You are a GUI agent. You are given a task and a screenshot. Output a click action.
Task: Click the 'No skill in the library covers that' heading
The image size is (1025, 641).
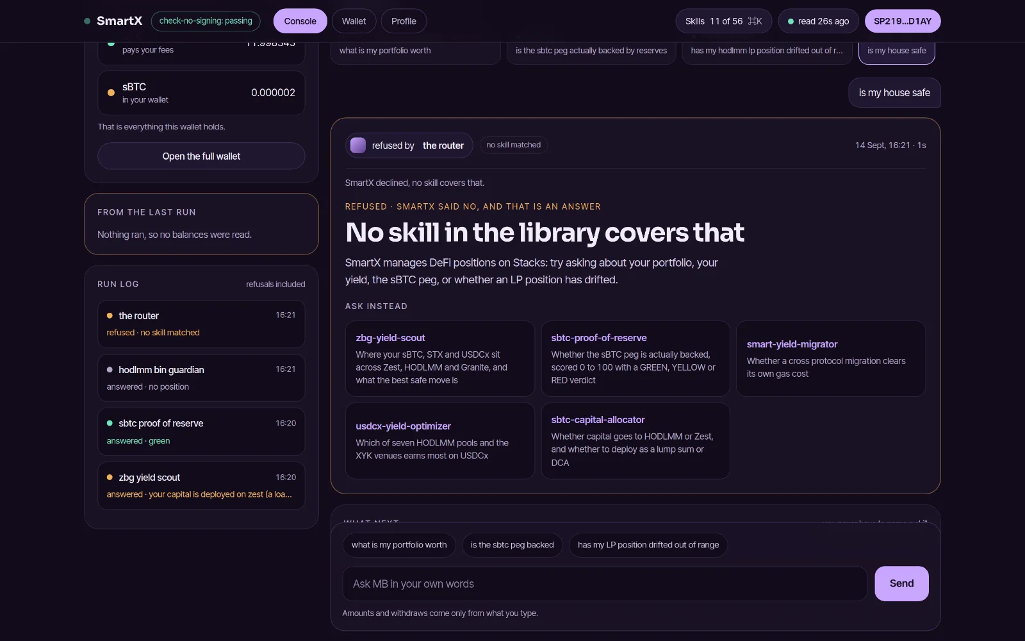tap(545, 233)
